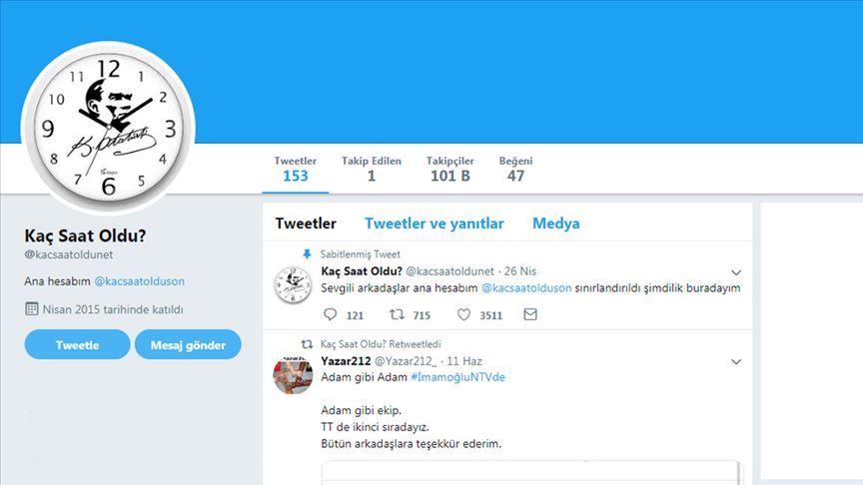Open the clock profile picture
Viewport: 863px width, 485px height.
pos(109,128)
